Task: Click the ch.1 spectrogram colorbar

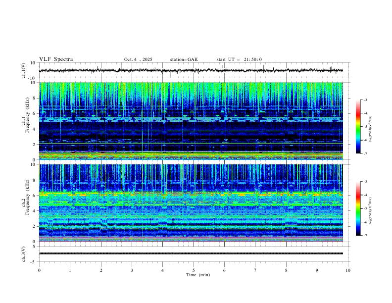Action: pyautogui.click(x=358, y=127)
